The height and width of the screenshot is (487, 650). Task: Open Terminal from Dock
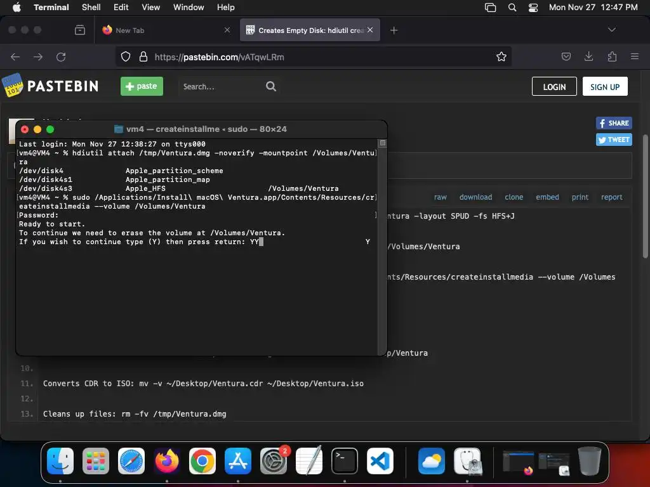[345, 461]
